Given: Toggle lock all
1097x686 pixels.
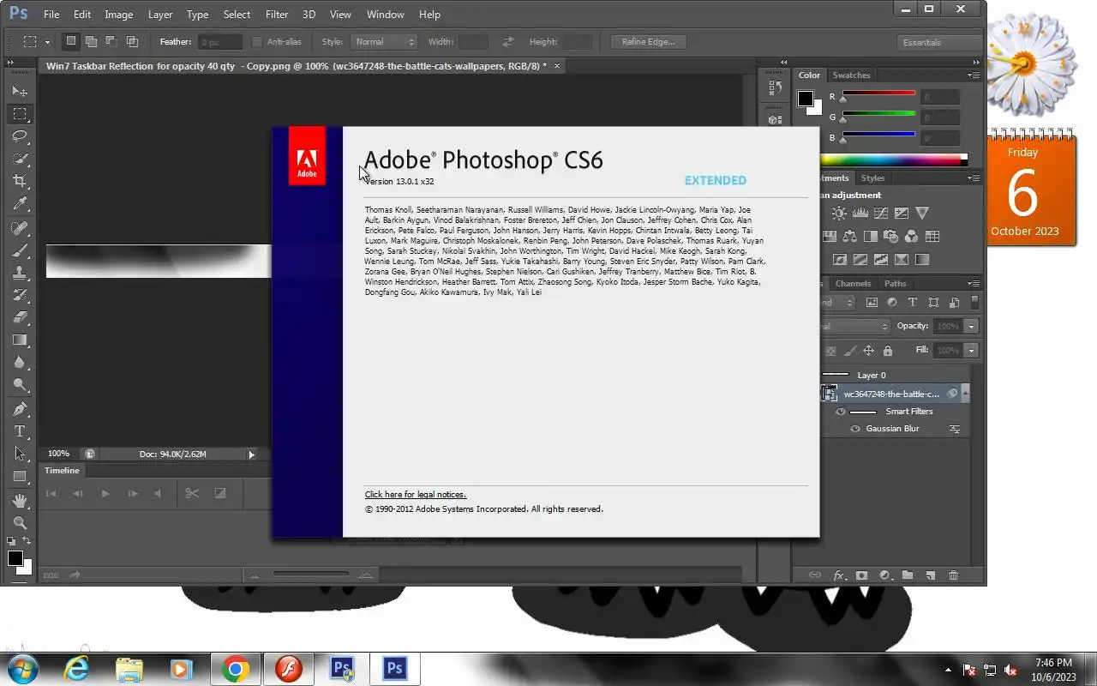Looking at the screenshot, I should point(887,350).
